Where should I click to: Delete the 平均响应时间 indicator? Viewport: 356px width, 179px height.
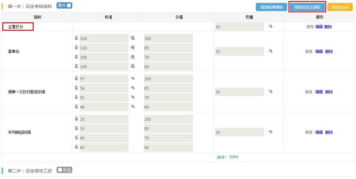point(329,132)
